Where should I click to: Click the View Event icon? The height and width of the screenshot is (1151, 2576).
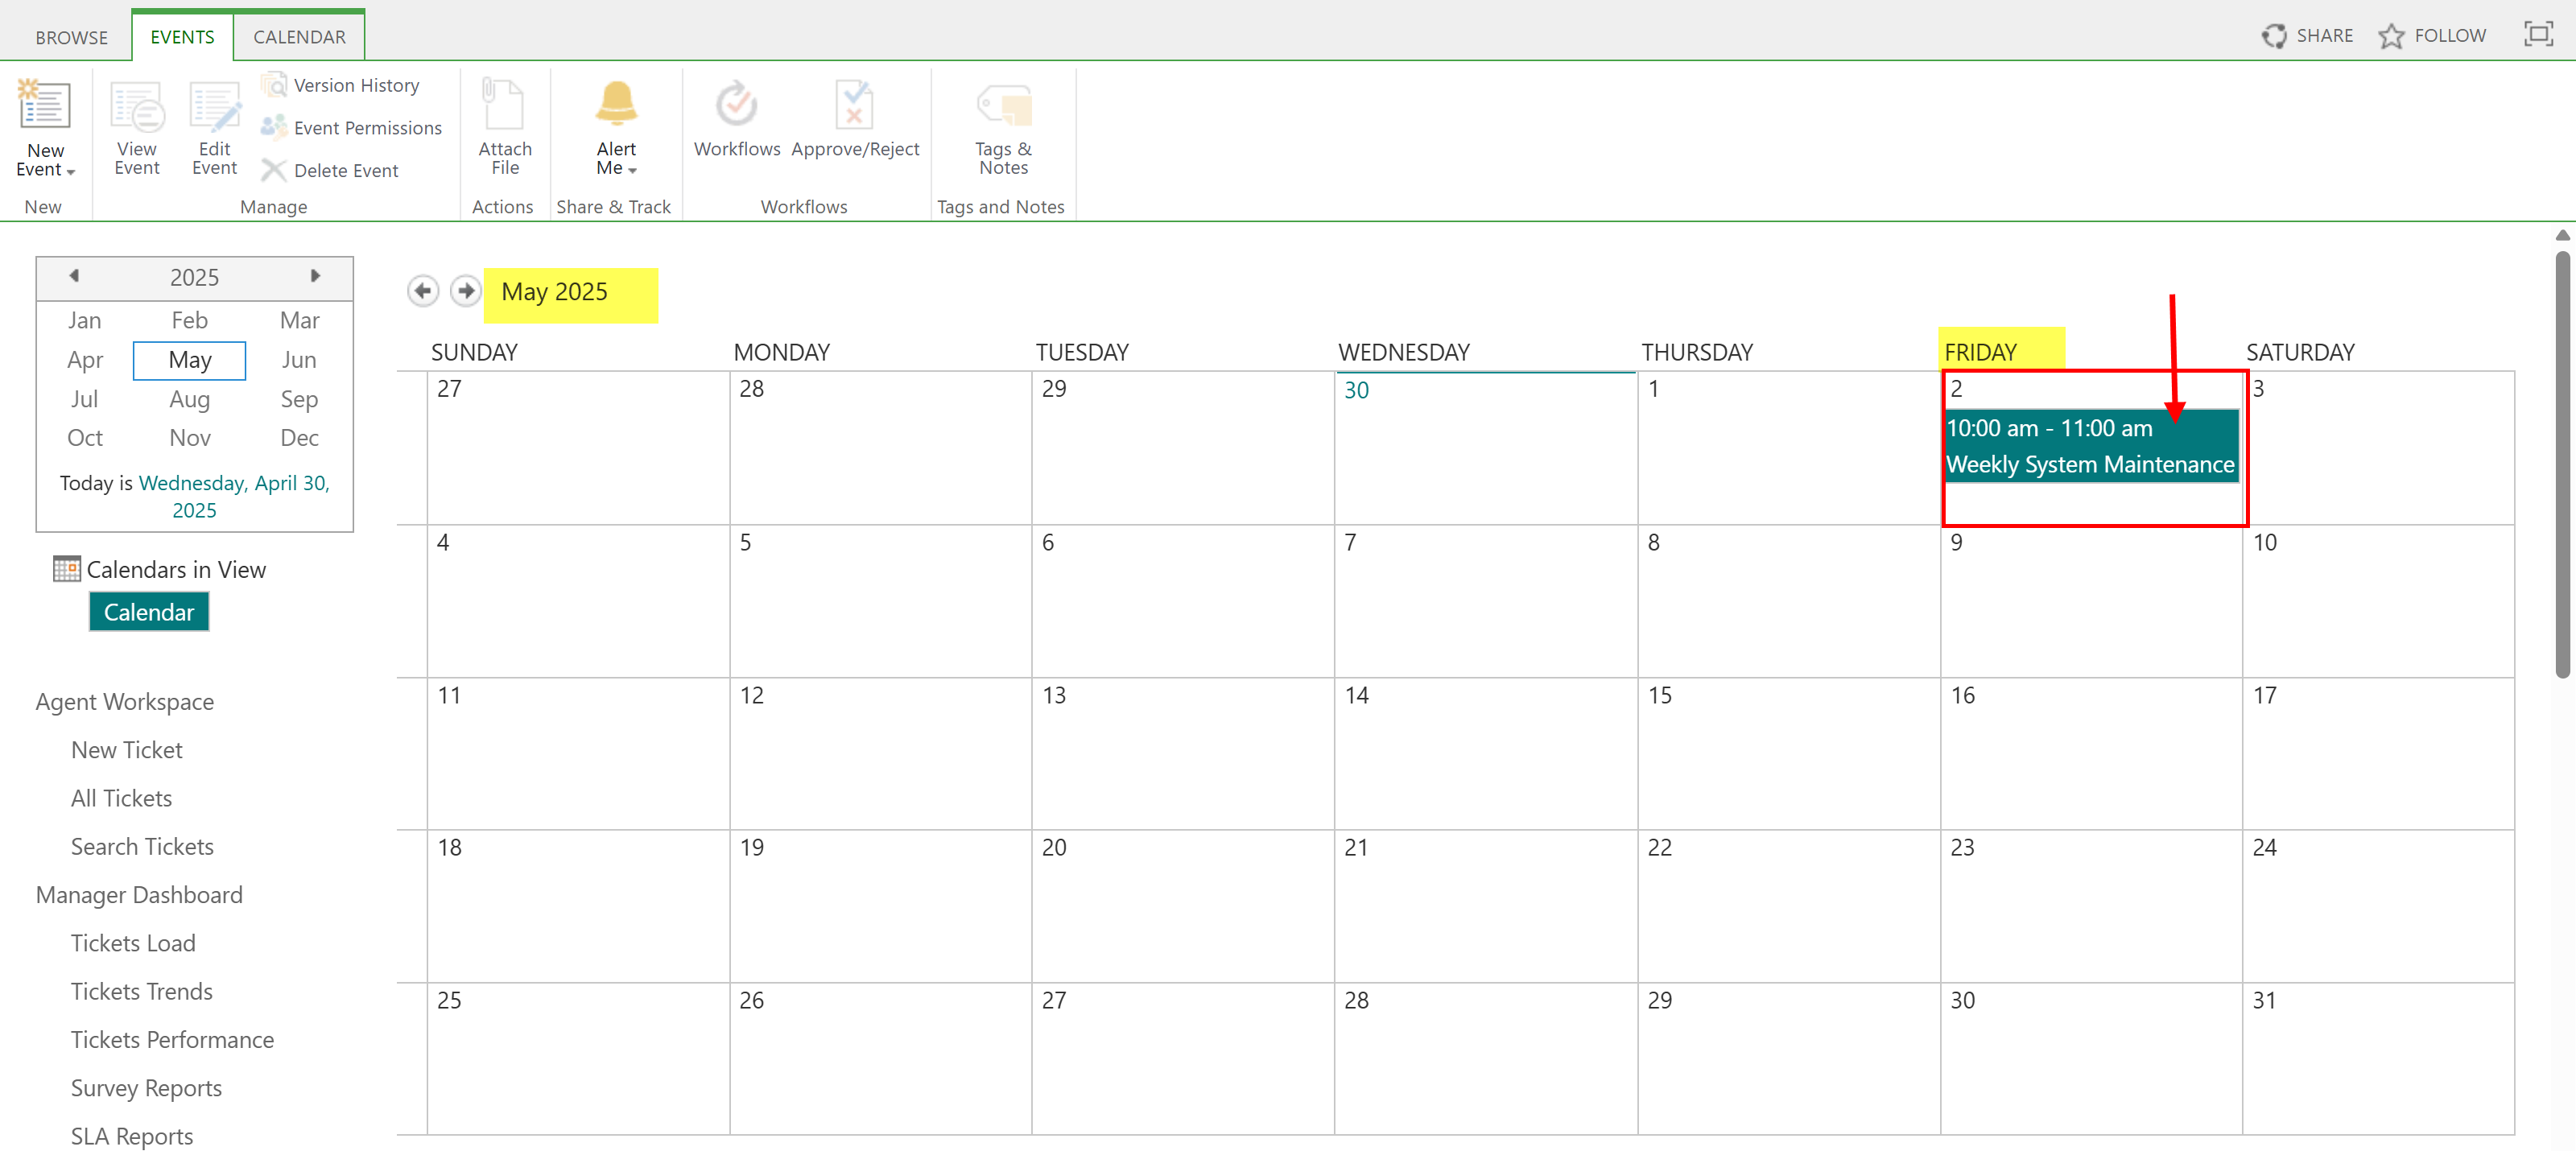coord(137,108)
